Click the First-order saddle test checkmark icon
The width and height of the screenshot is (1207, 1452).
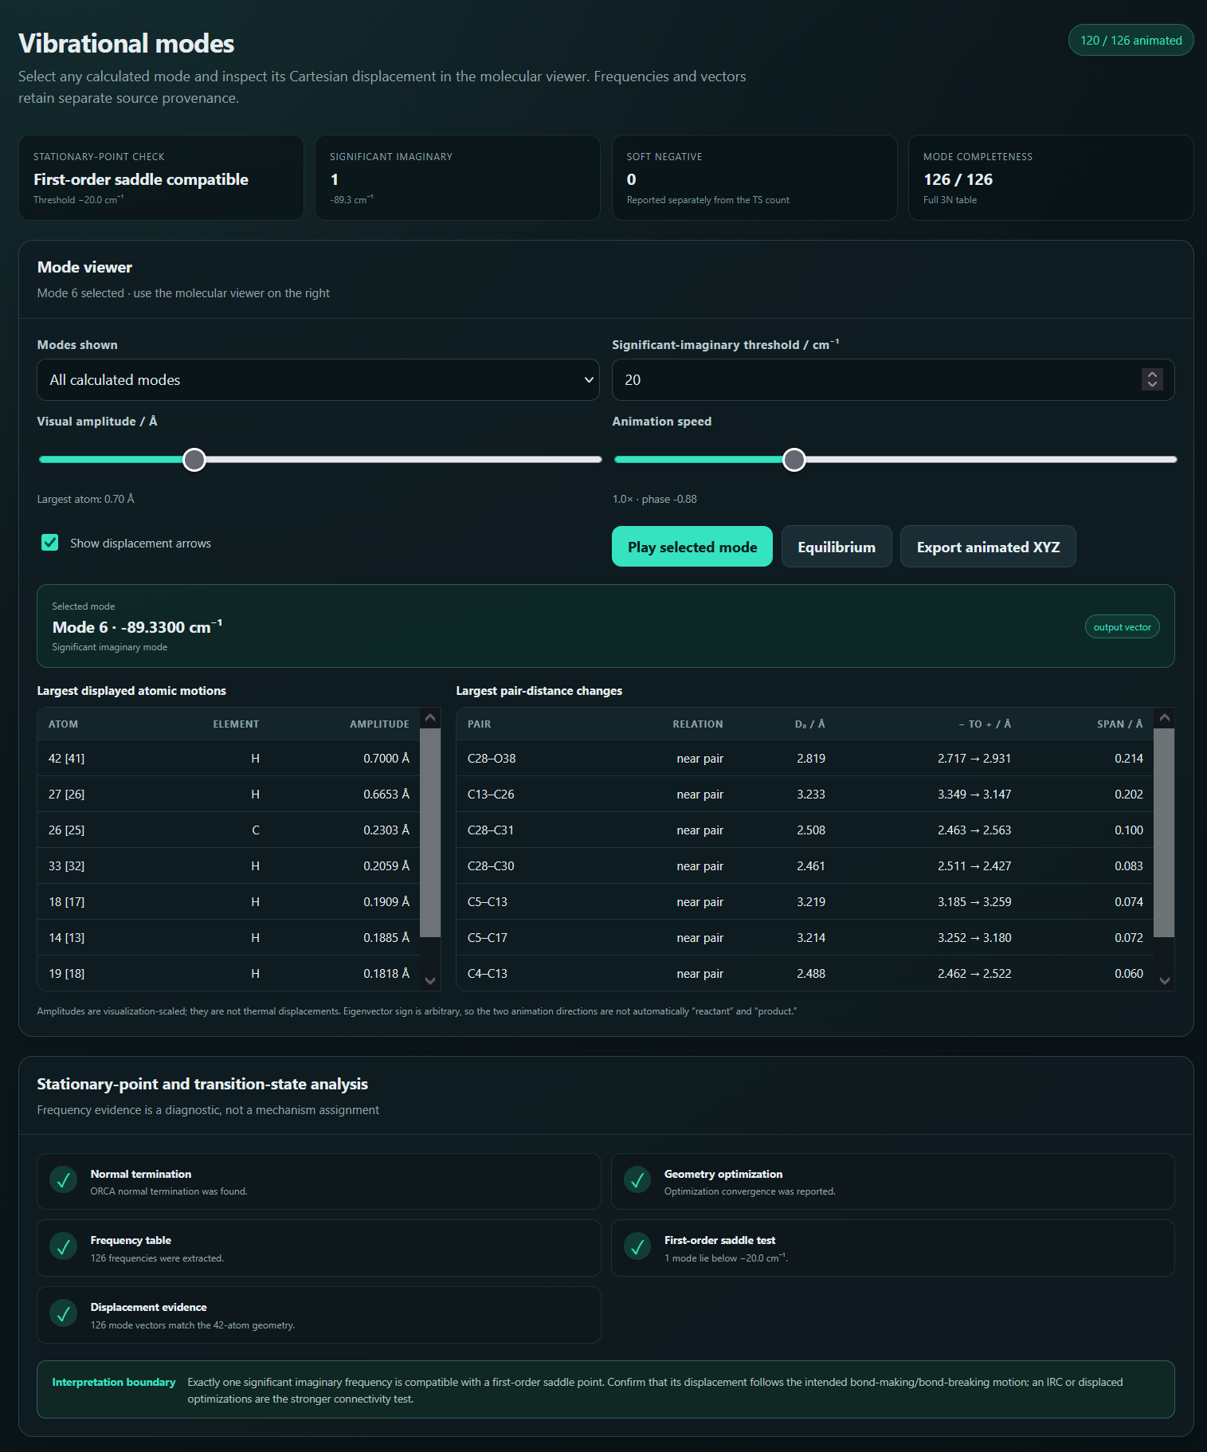pyautogui.click(x=637, y=1246)
